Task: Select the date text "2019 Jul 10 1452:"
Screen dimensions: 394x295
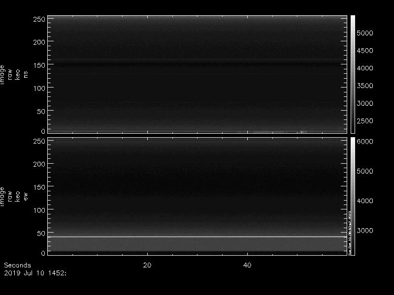Action: 35,273
